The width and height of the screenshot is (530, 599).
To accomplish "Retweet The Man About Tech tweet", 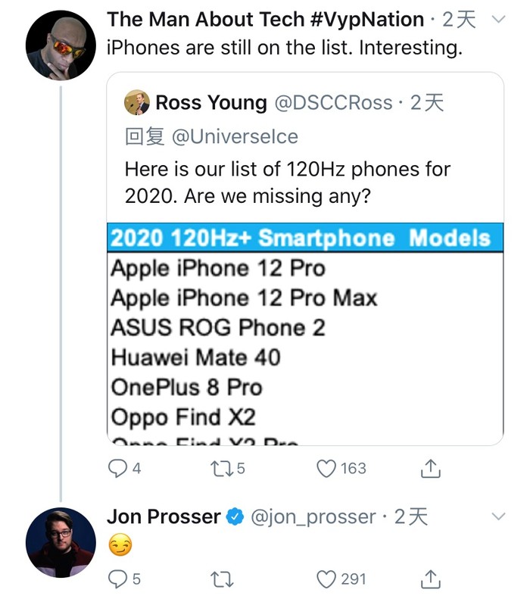I will click(x=220, y=469).
